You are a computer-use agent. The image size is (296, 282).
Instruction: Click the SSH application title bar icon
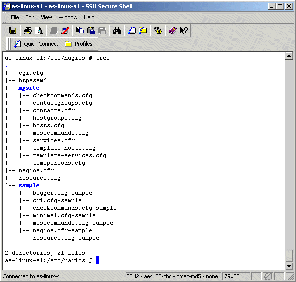[x=7, y=6]
